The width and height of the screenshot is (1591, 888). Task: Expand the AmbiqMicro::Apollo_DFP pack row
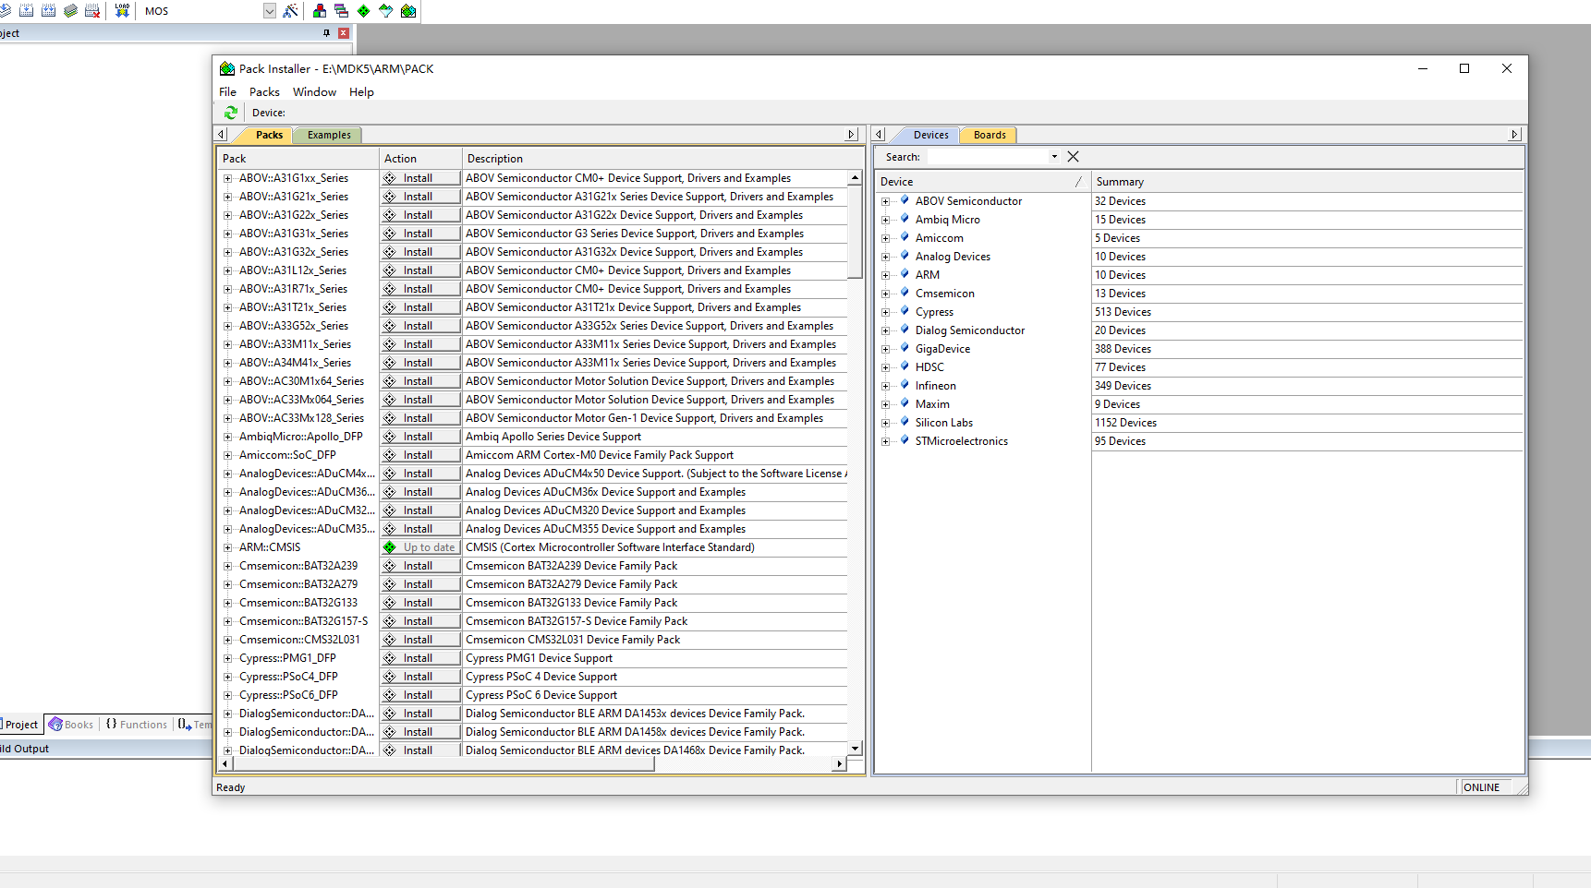[x=228, y=437]
